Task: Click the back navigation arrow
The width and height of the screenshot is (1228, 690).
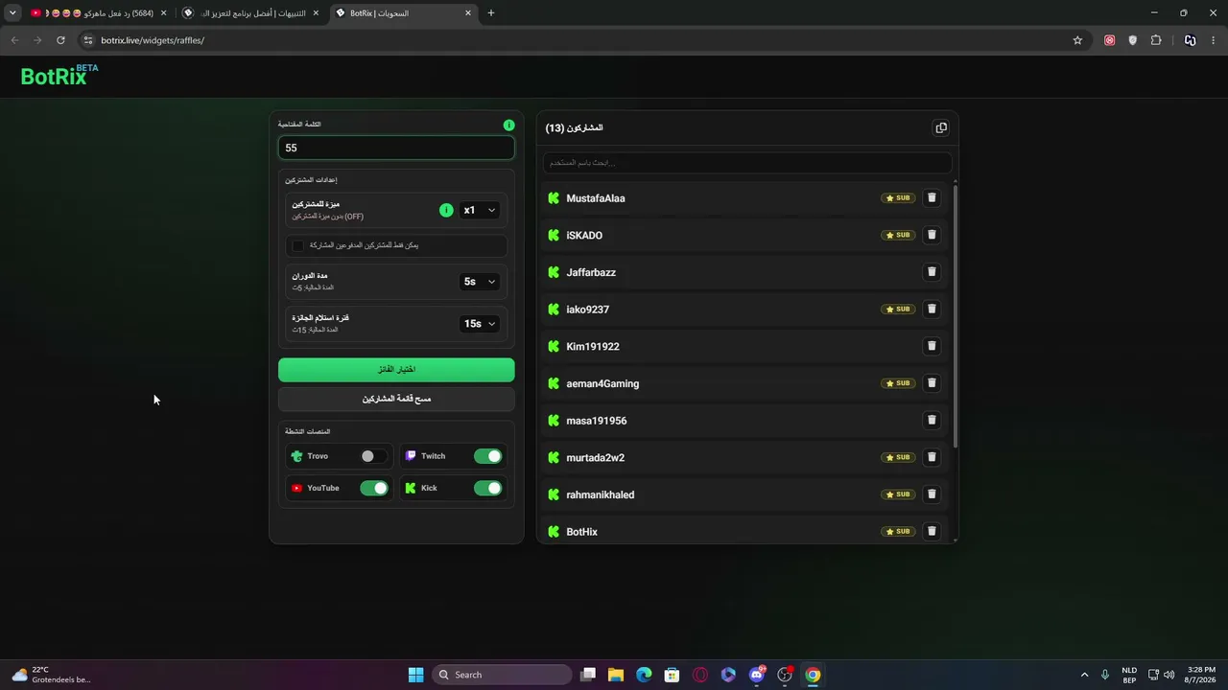Action: (14, 40)
